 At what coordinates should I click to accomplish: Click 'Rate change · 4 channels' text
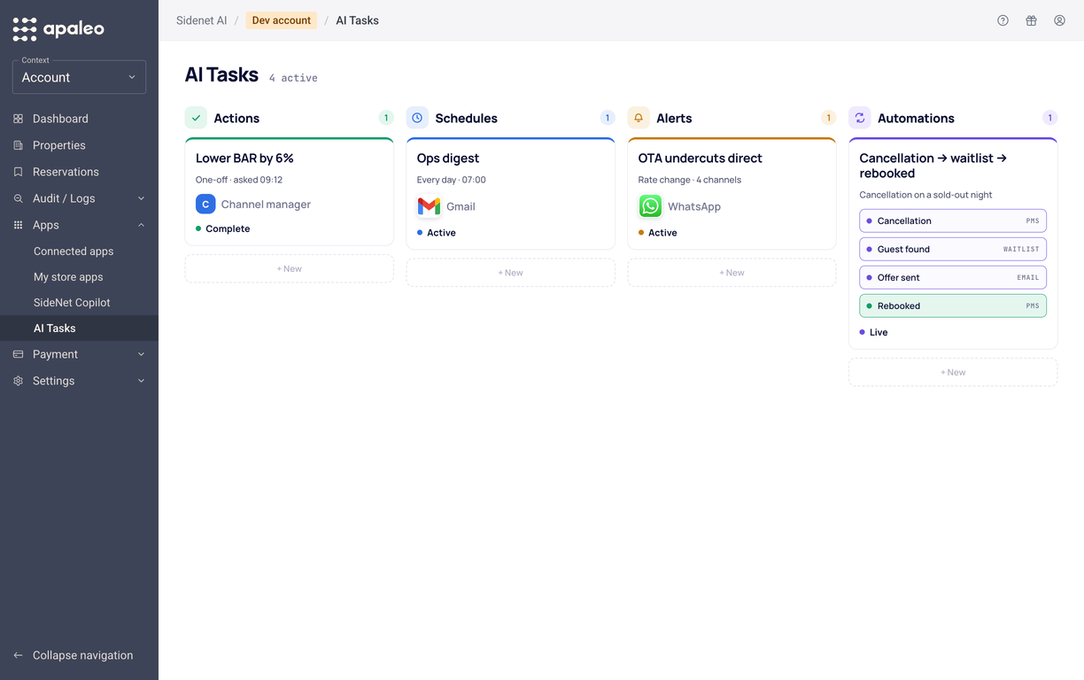690,180
